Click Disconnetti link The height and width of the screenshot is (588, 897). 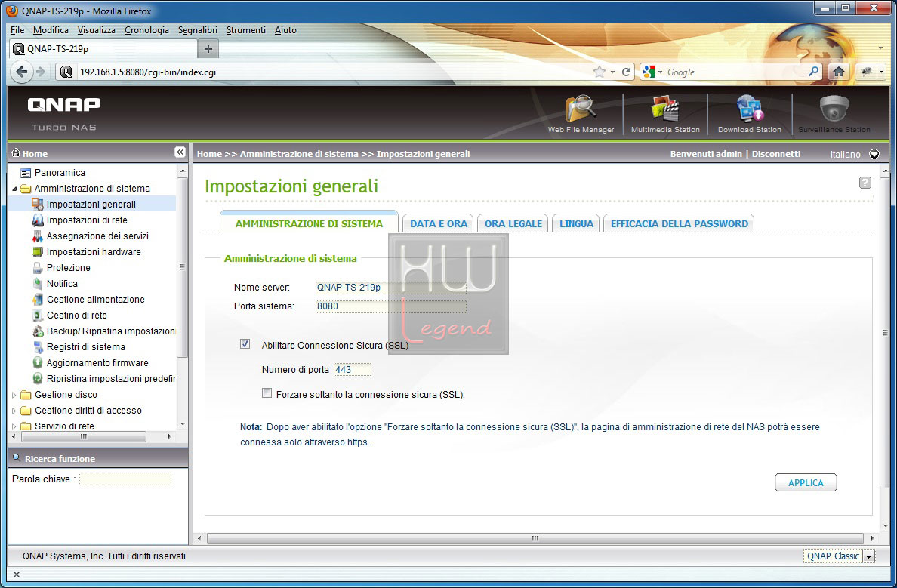coord(775,154)
